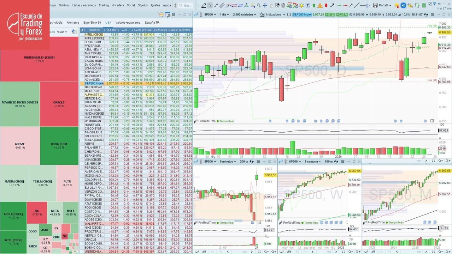
Task: Select the NETFLIX list row
Action: [x=136, y=235]
